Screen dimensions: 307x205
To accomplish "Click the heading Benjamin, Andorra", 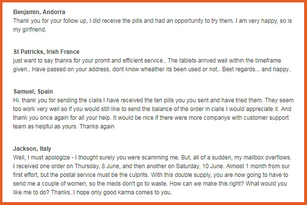I will click(39, 12).
